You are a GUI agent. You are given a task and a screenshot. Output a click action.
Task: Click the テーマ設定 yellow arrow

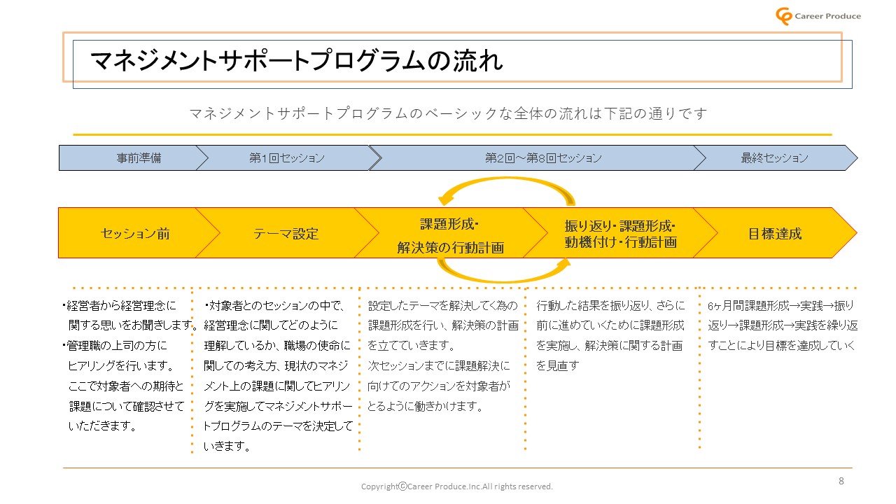(286, 233)
